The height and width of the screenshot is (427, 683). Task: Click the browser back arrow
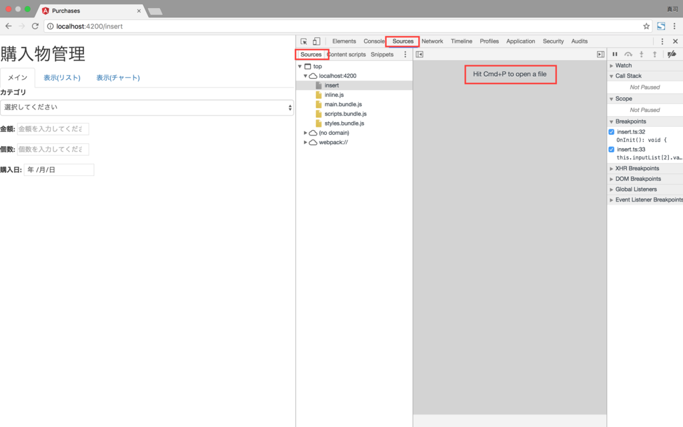(8, 26)
